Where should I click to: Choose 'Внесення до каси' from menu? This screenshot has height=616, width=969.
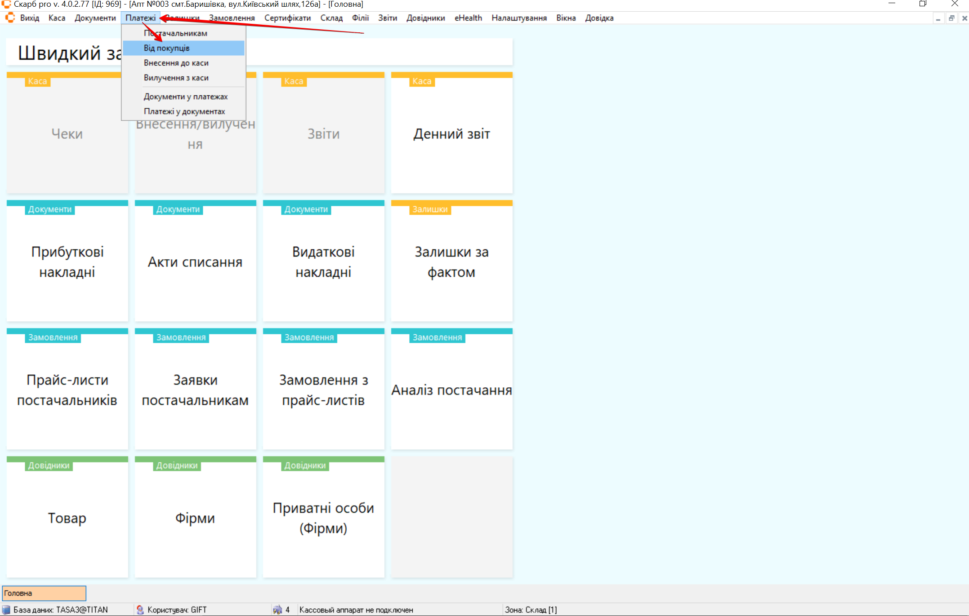[176, 63]
